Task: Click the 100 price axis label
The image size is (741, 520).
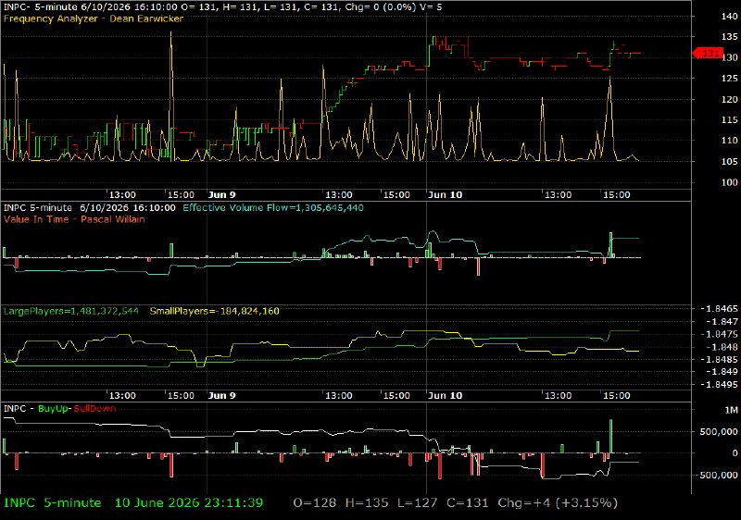Action: click(729, 182)
